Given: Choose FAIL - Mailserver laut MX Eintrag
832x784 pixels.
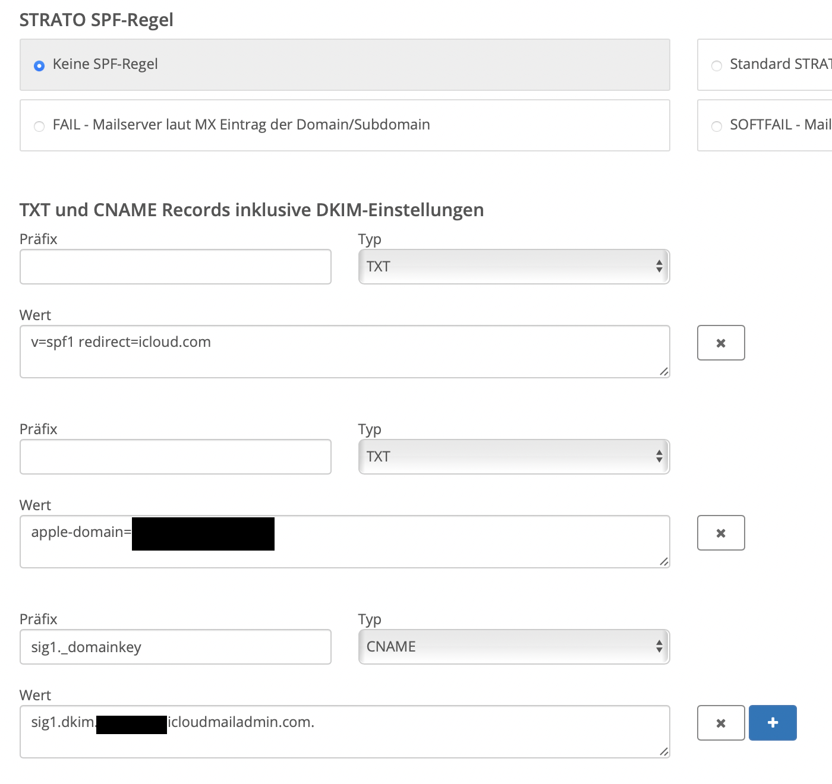Looking at the screenshot, I should click(x=39, y=126).
